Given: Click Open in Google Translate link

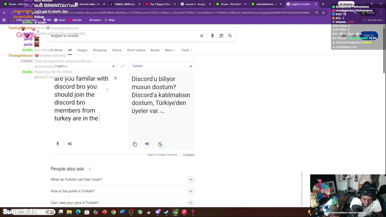Looking at the screenshot, I should tap(162, 155).
